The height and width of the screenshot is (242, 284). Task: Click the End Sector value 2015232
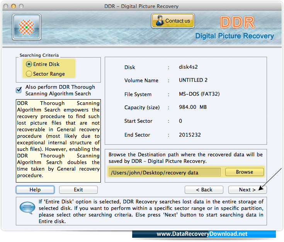click(190, 135)
